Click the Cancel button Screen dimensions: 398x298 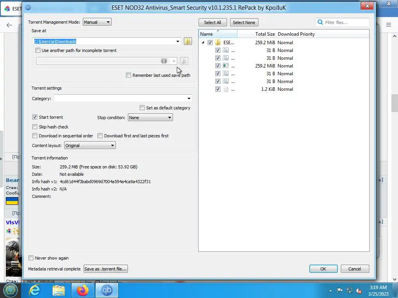(x=354, y=269)
